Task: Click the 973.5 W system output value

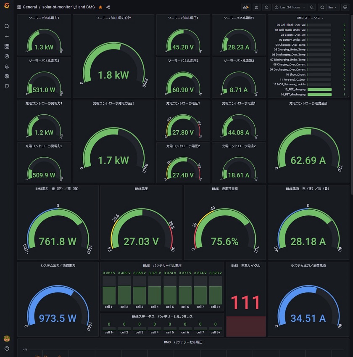Action: click(58, 318)
